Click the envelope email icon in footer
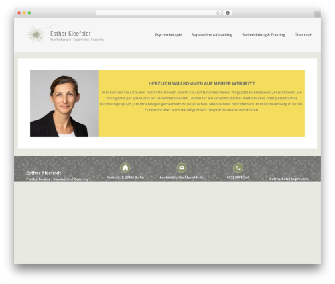 pyautogui.click(x=182, y=168)
